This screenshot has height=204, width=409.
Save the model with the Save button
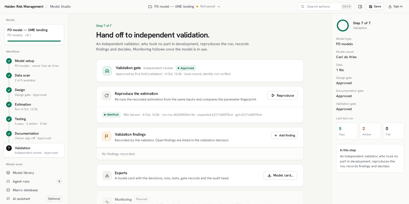[x=375, y=7]
